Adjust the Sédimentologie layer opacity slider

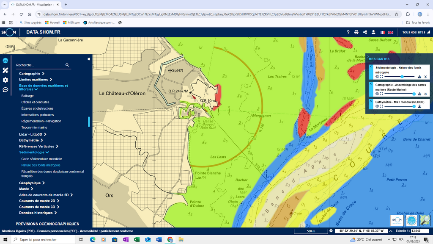(400, 77)
